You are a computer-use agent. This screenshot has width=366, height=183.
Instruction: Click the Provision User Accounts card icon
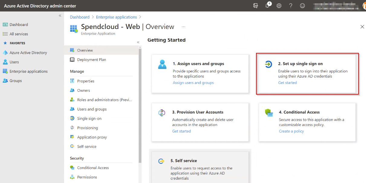pyautogui.click(x=162, y=113)
